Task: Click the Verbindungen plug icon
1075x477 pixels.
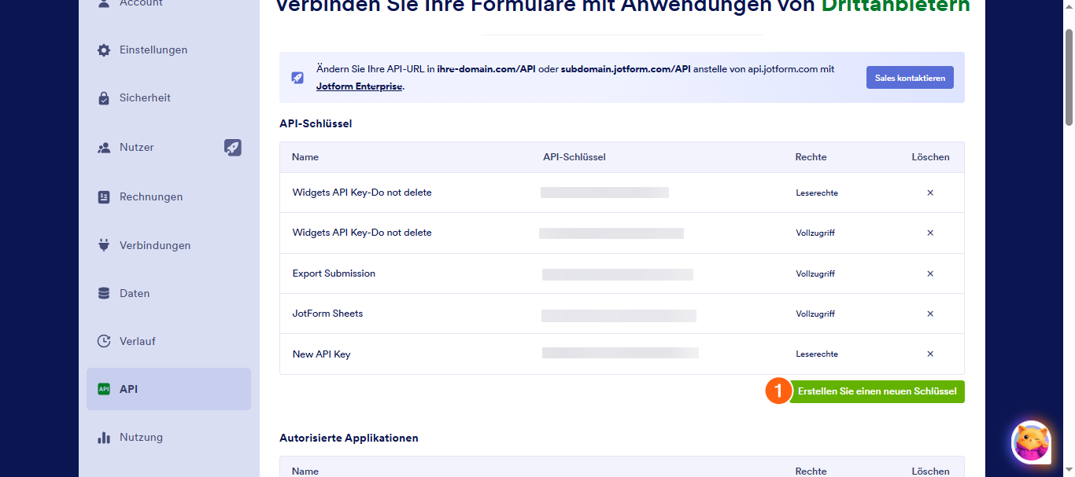Action: [x=104, y=245]
